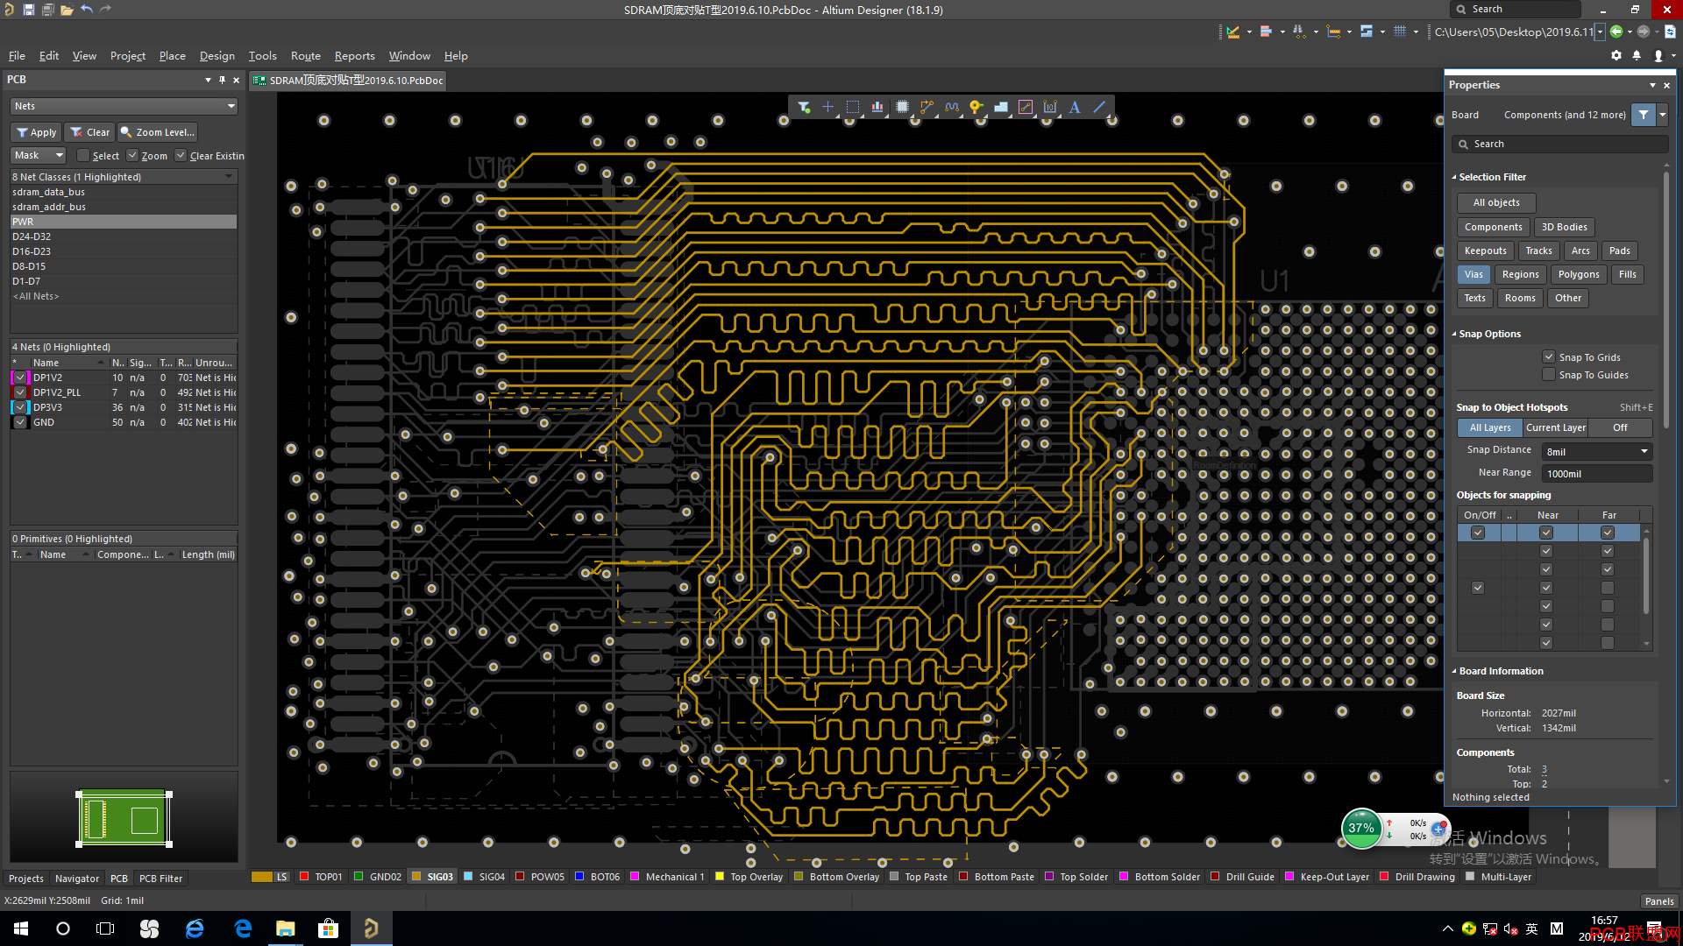Toggle Snap To Grids checkbox
The width and height of the screenshot is (1683, 946).
[x=1549, y=357]
